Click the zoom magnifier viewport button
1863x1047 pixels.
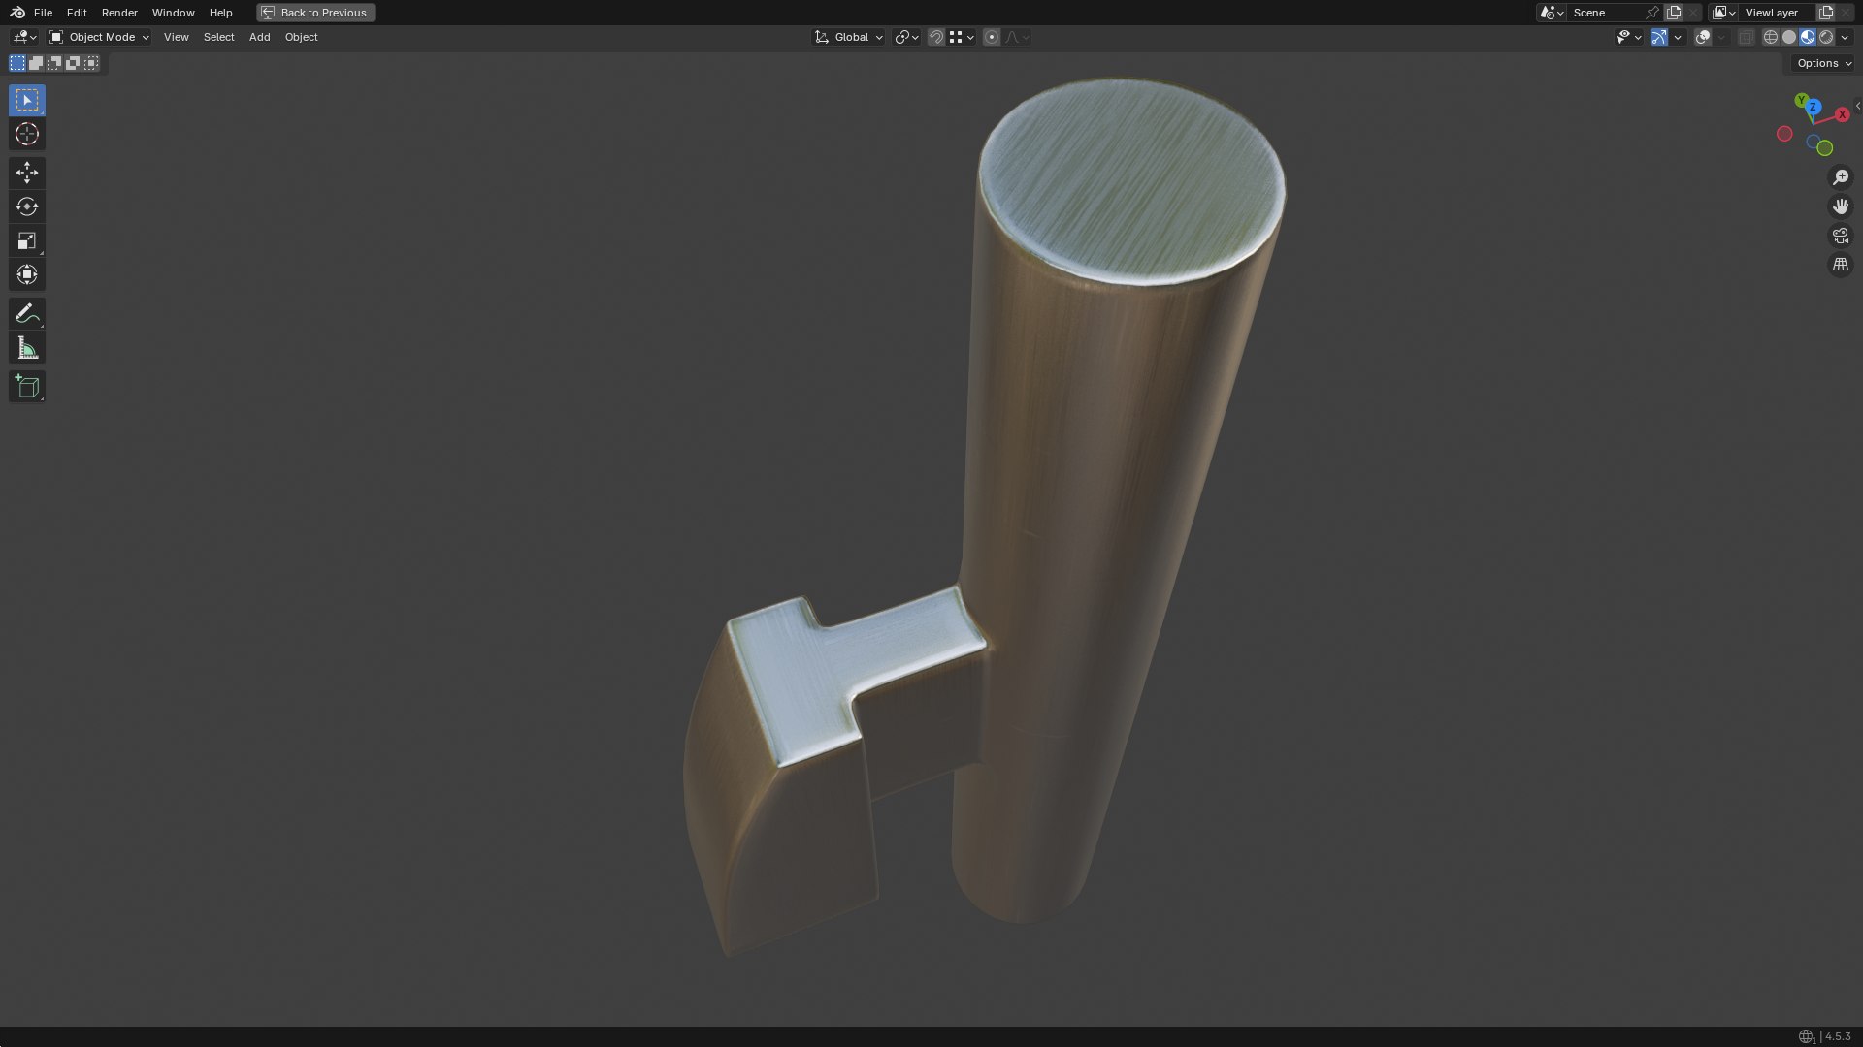pyautogui.click(x=1841, y=177)
